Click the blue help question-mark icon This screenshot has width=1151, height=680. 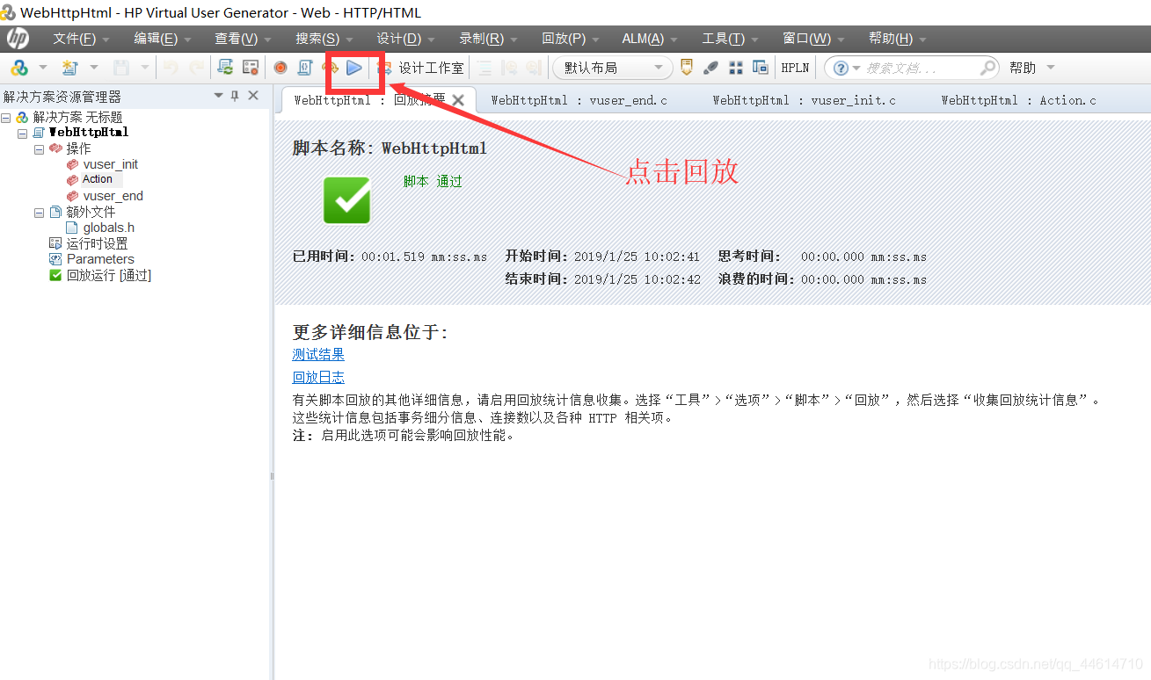(841, 68)
